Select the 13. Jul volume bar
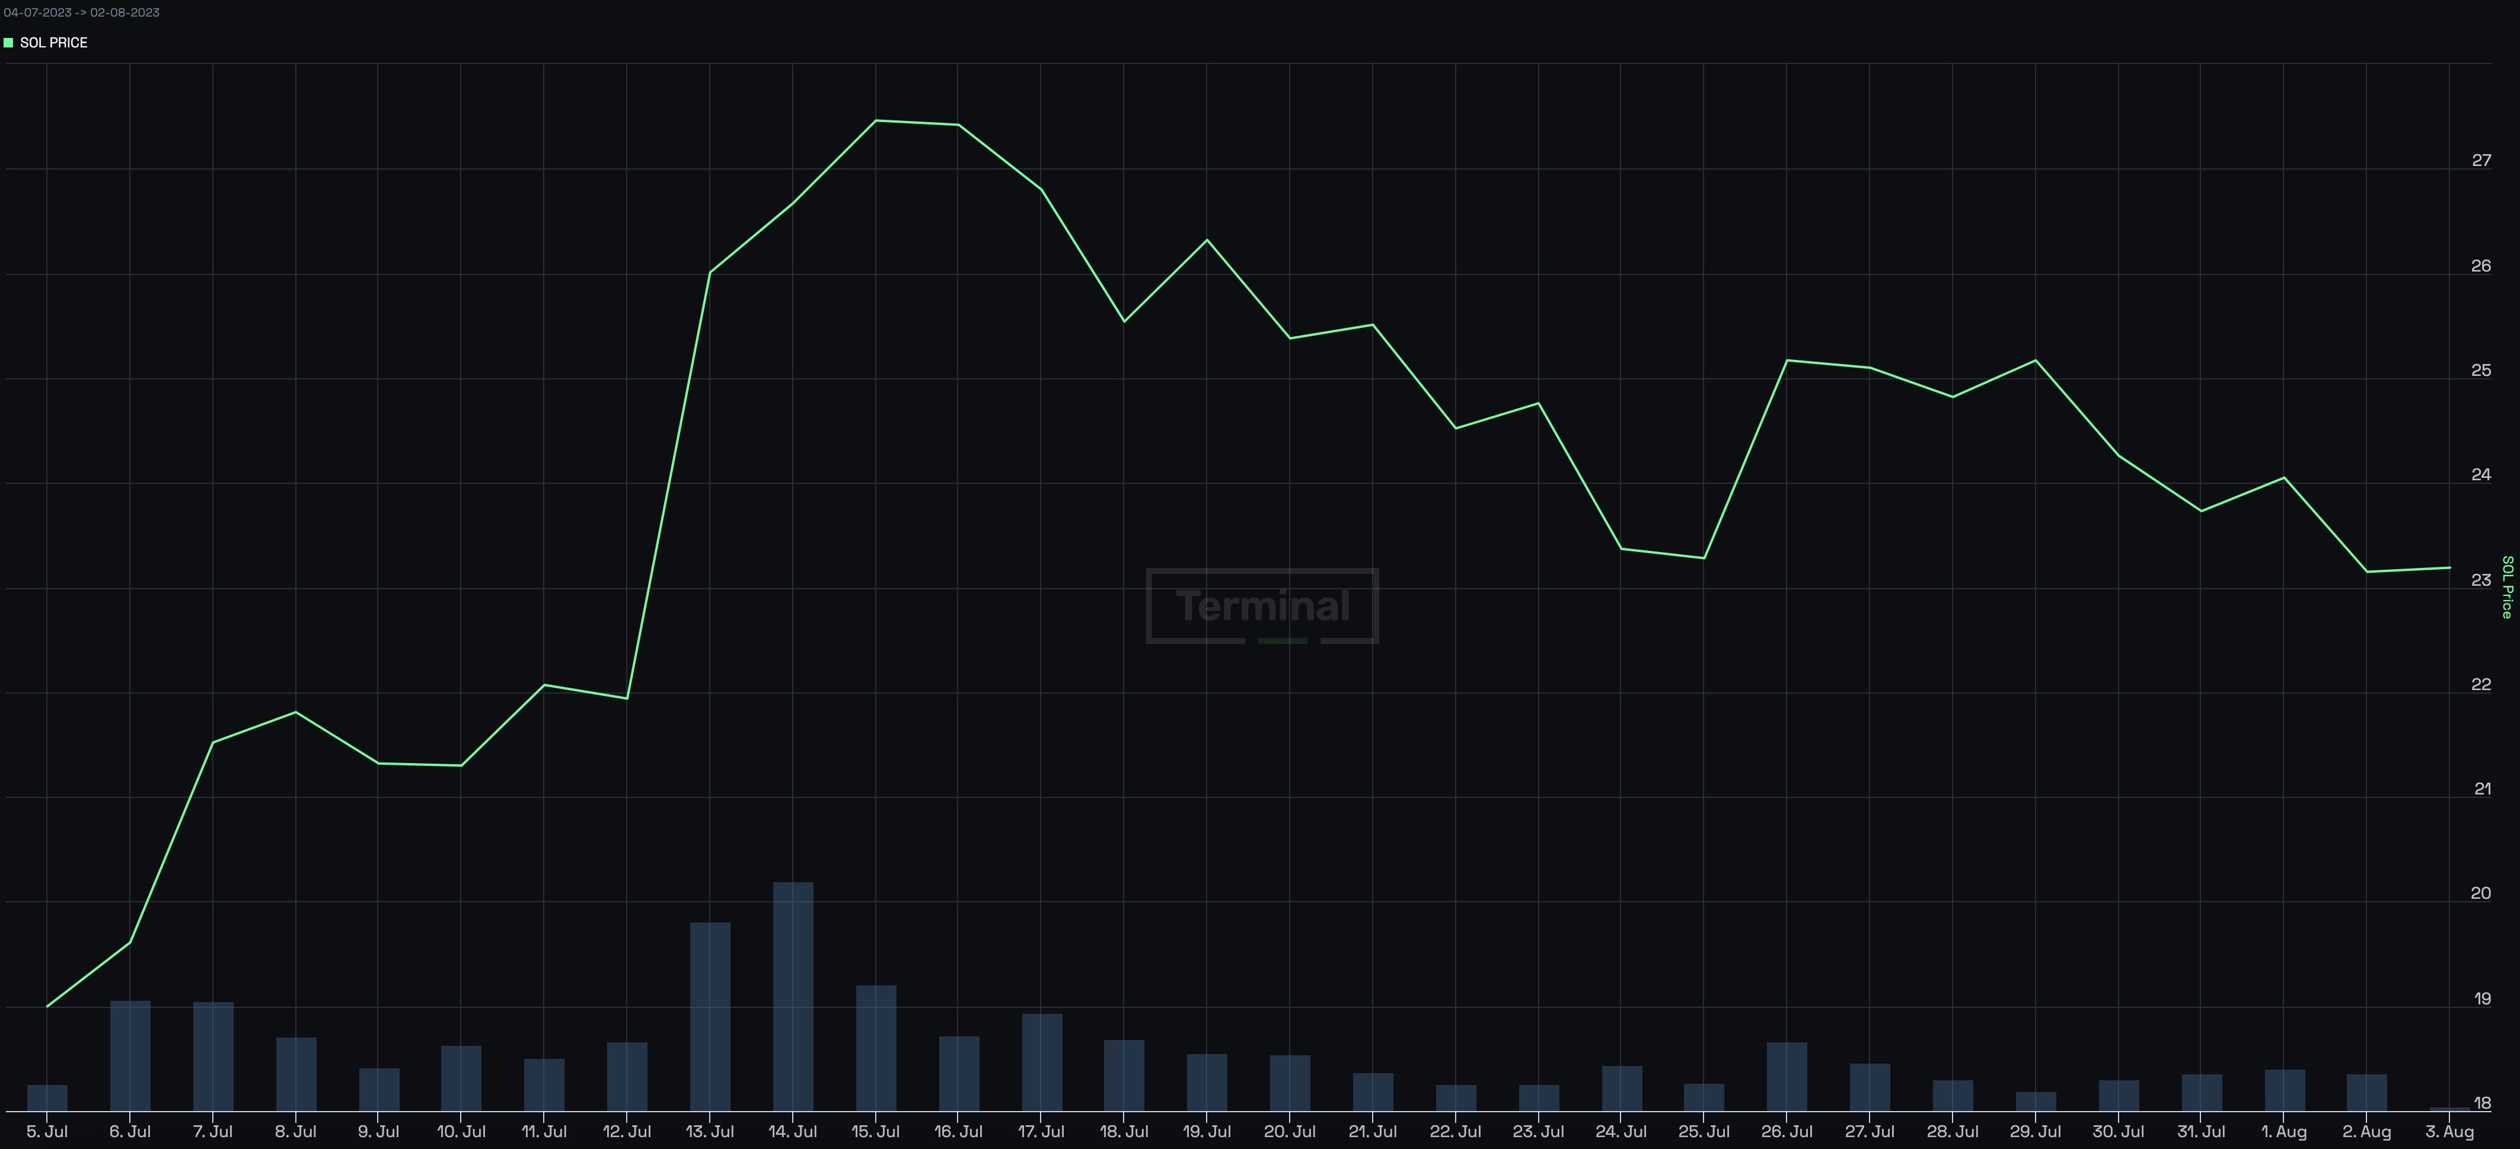This screenshot has width=2520, height=1149. (x=710, y=1017)
